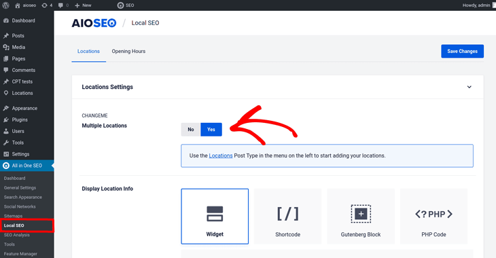Open General Settings submenu item

pos(20,188)
